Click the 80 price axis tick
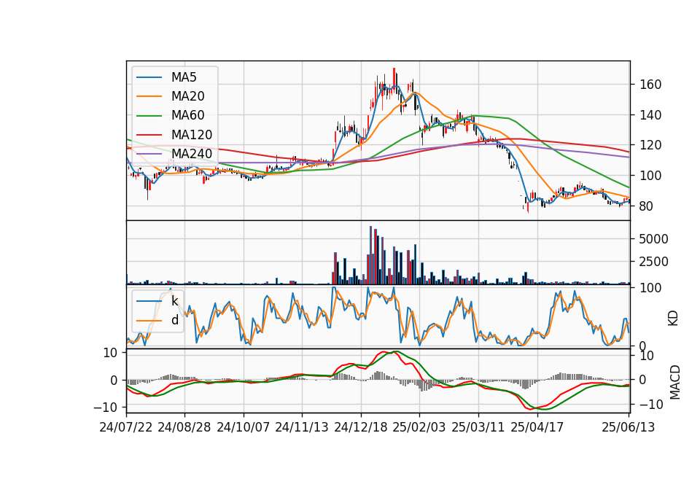 [645, 206]
